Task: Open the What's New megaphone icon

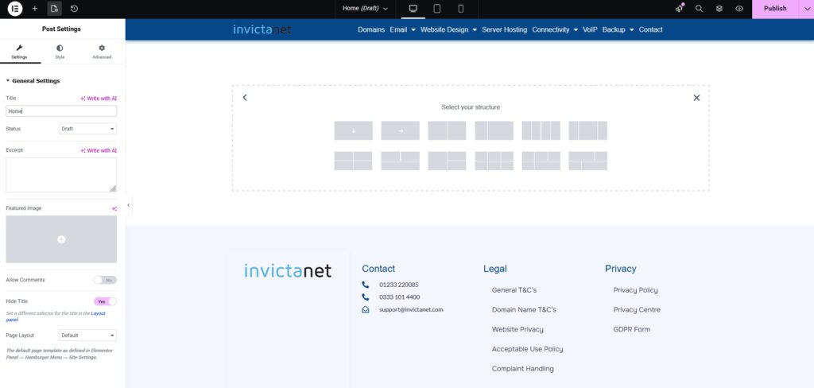Action: [680, 8]
